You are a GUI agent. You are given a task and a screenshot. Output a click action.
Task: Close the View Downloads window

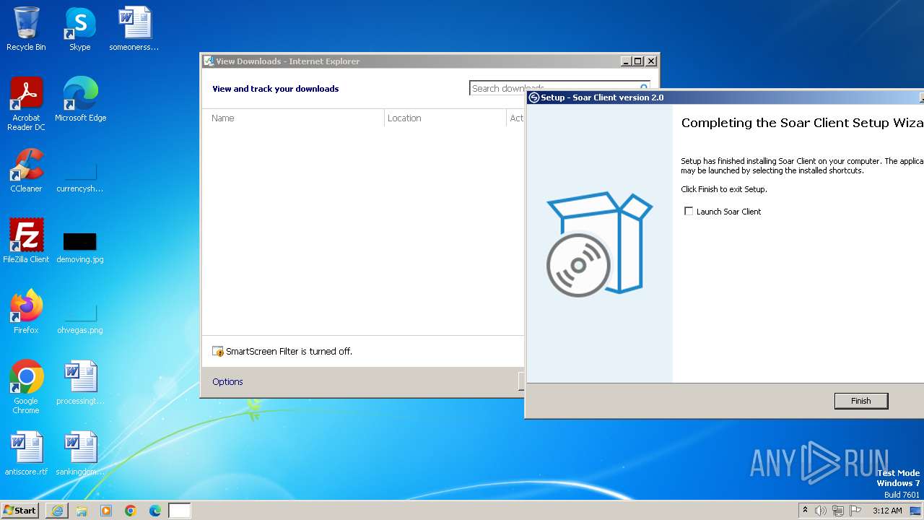[x=650, y=61]
